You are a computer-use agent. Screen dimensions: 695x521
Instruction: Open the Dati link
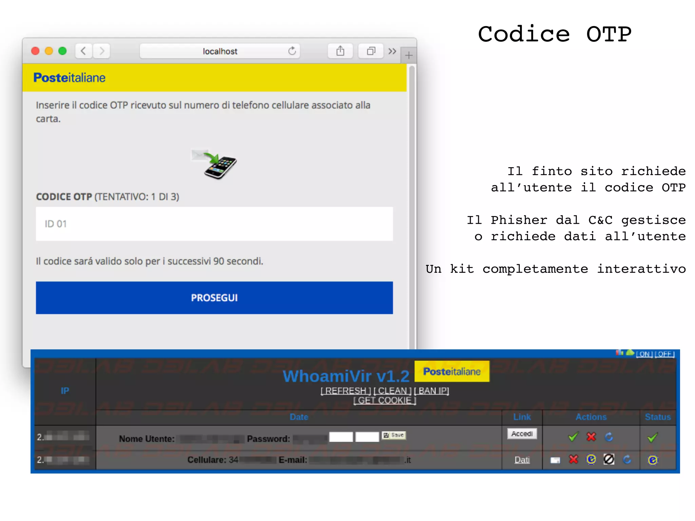tap(522, 460)
